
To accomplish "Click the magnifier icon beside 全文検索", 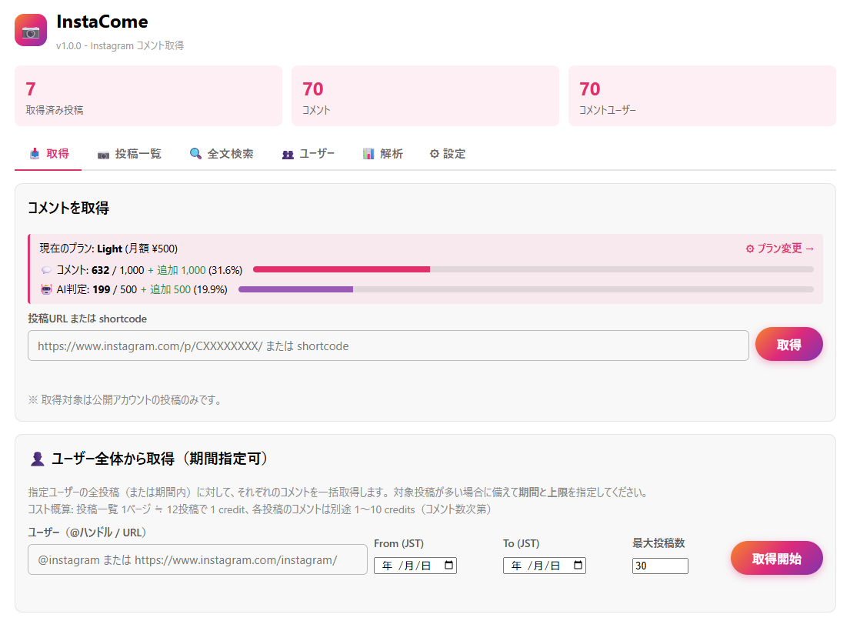I will (x=195, y=154).
